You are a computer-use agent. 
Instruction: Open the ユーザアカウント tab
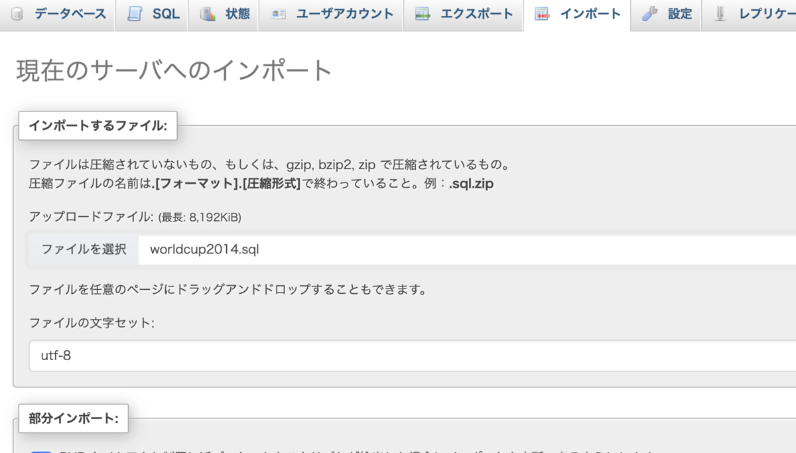[x=331, y=13]
